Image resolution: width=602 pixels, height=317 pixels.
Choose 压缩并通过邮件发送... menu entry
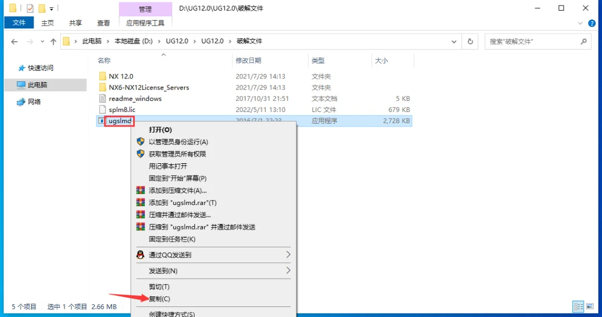coord(179,215)
